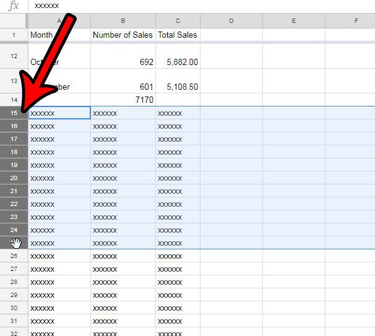Click the fx function icon
This screenshot has height=336, width=375.
[14, 6]
